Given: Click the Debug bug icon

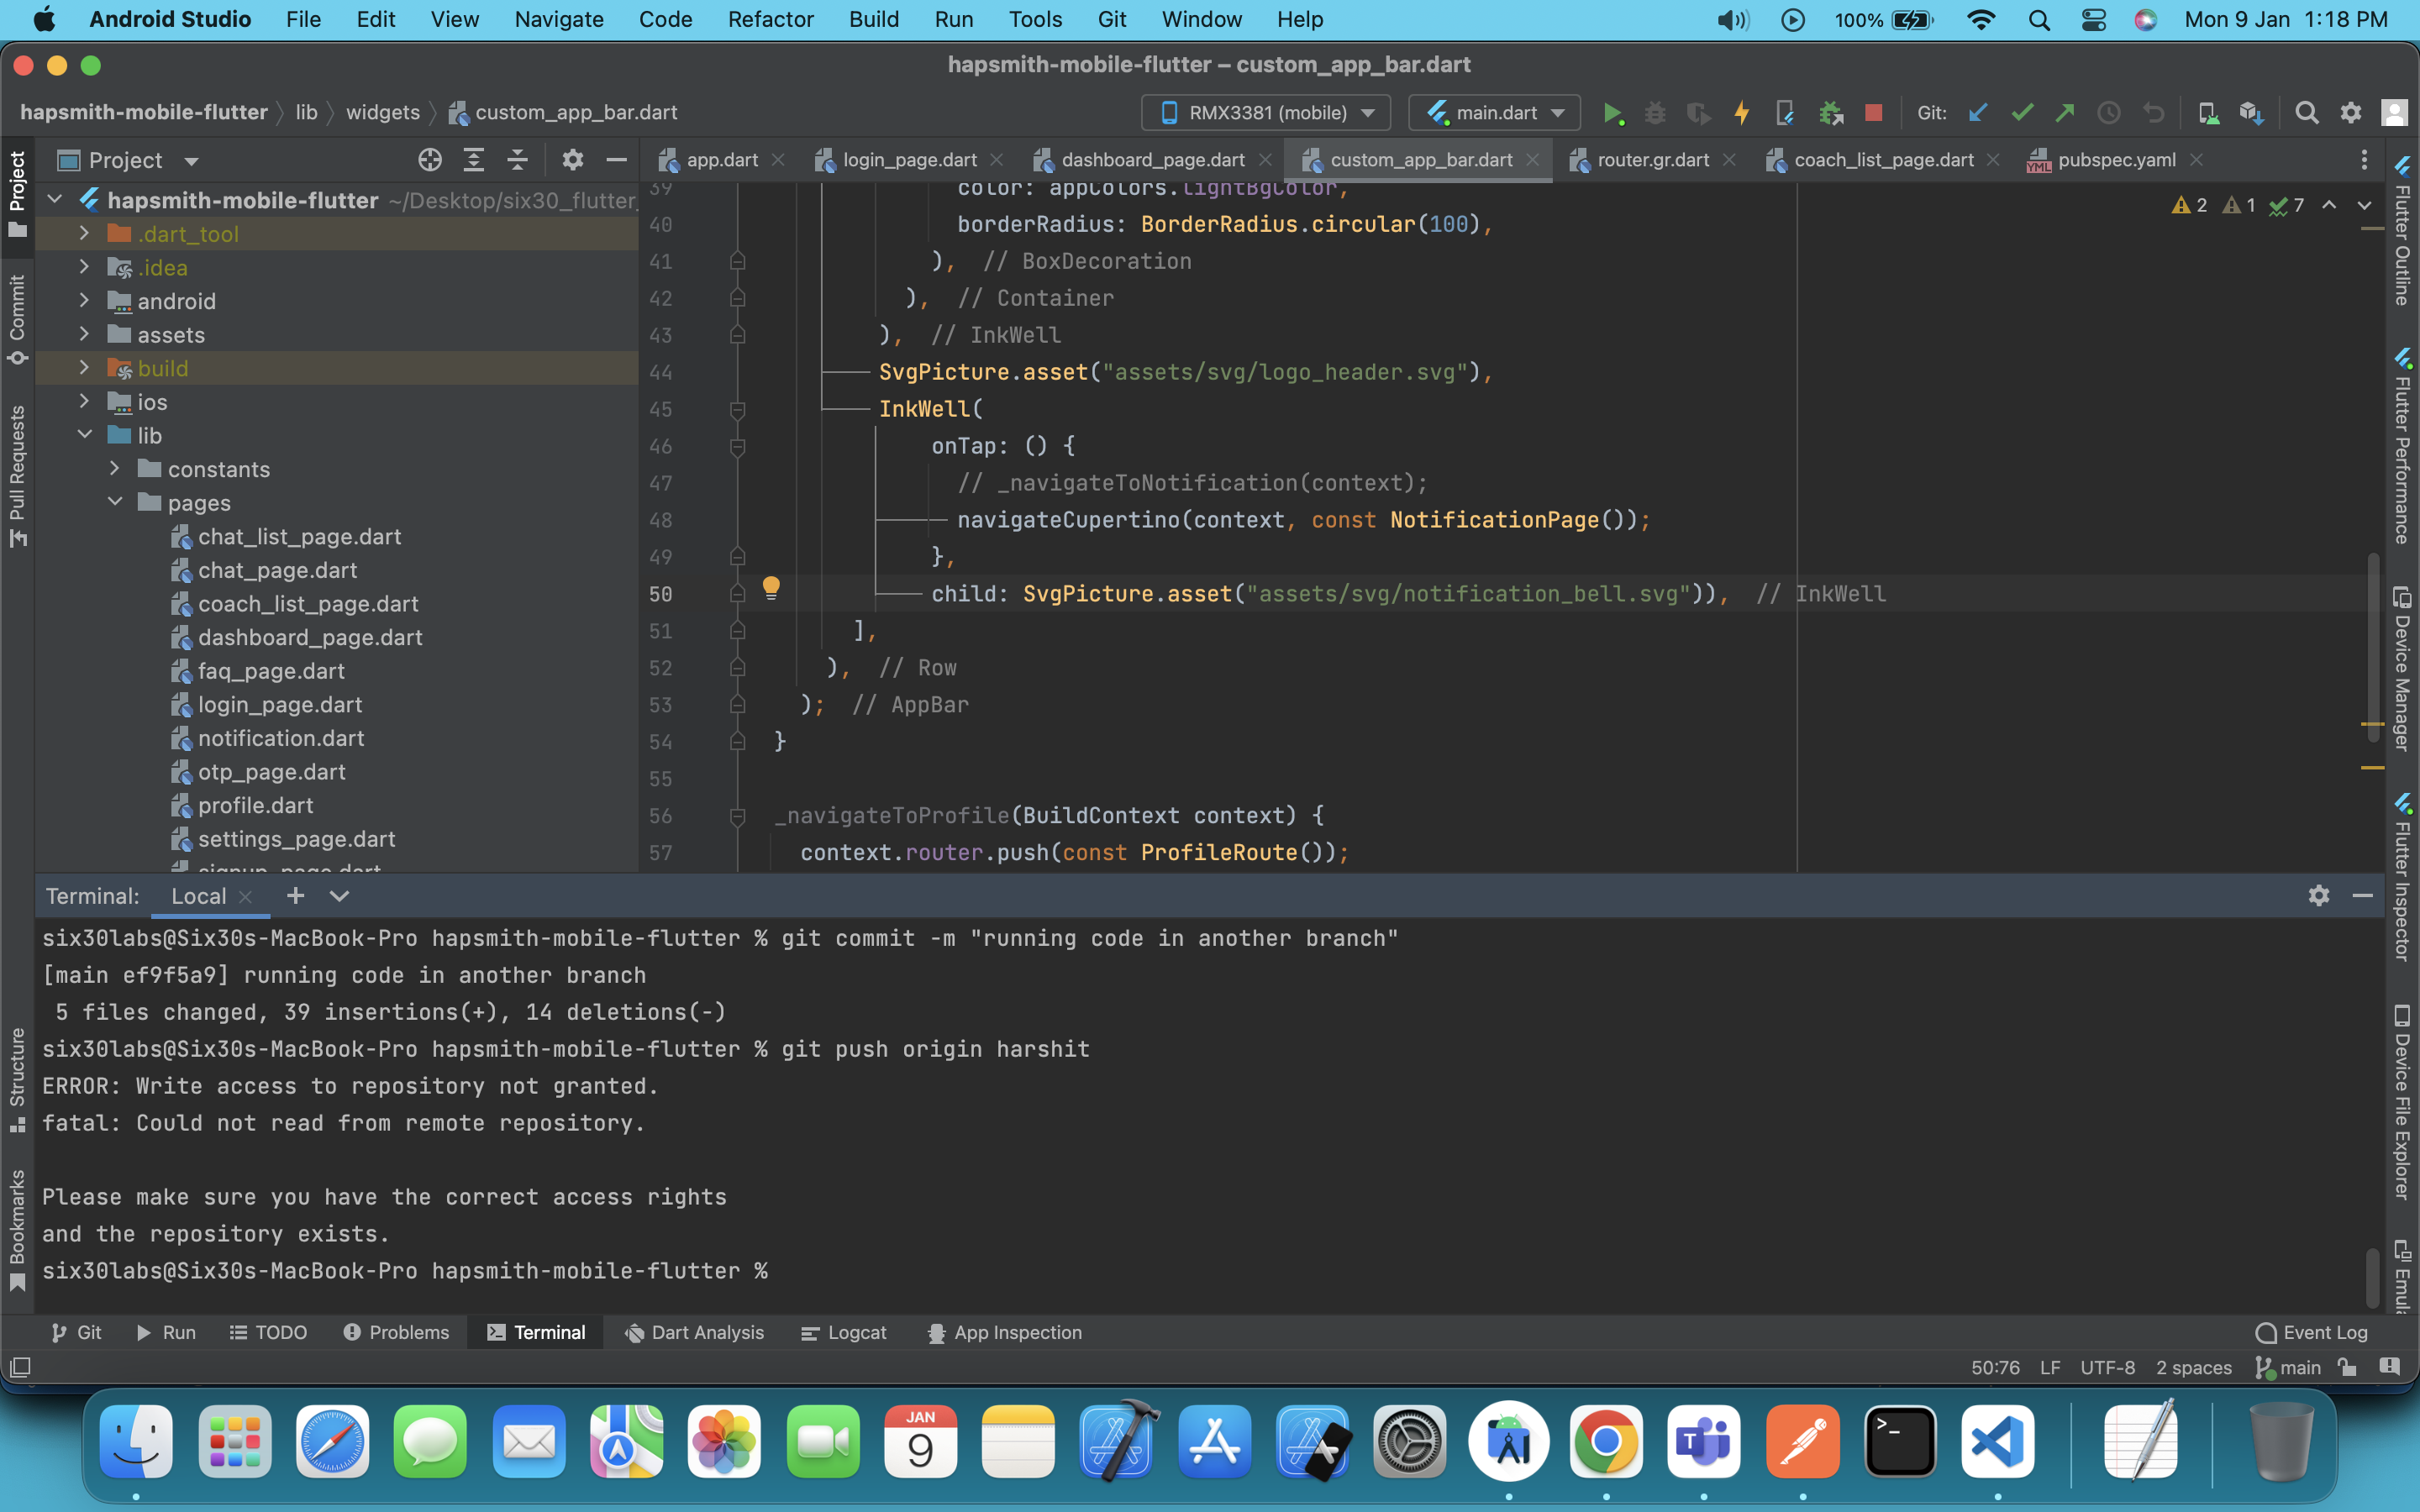Looking at the screenshot, I should pyautogui.click(x=1655, y=113).
